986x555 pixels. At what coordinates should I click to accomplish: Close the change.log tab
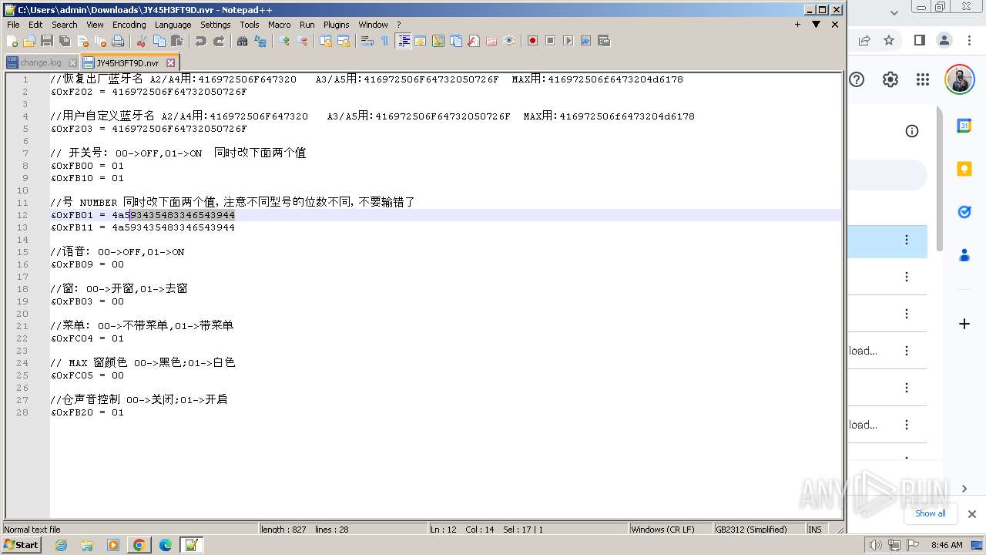coord(72,62)
